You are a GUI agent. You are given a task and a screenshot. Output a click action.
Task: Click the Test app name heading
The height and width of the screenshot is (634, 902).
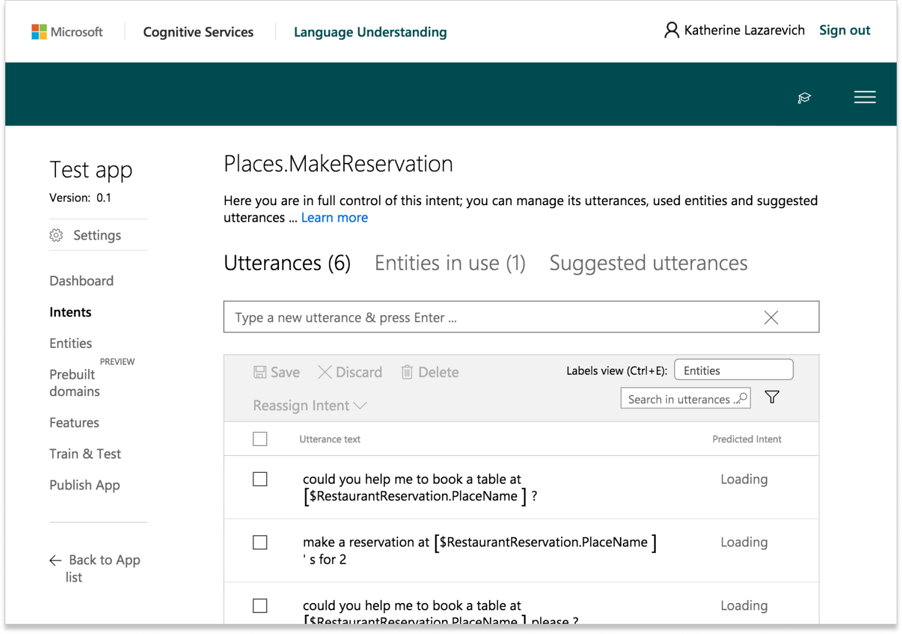point(91,170)
